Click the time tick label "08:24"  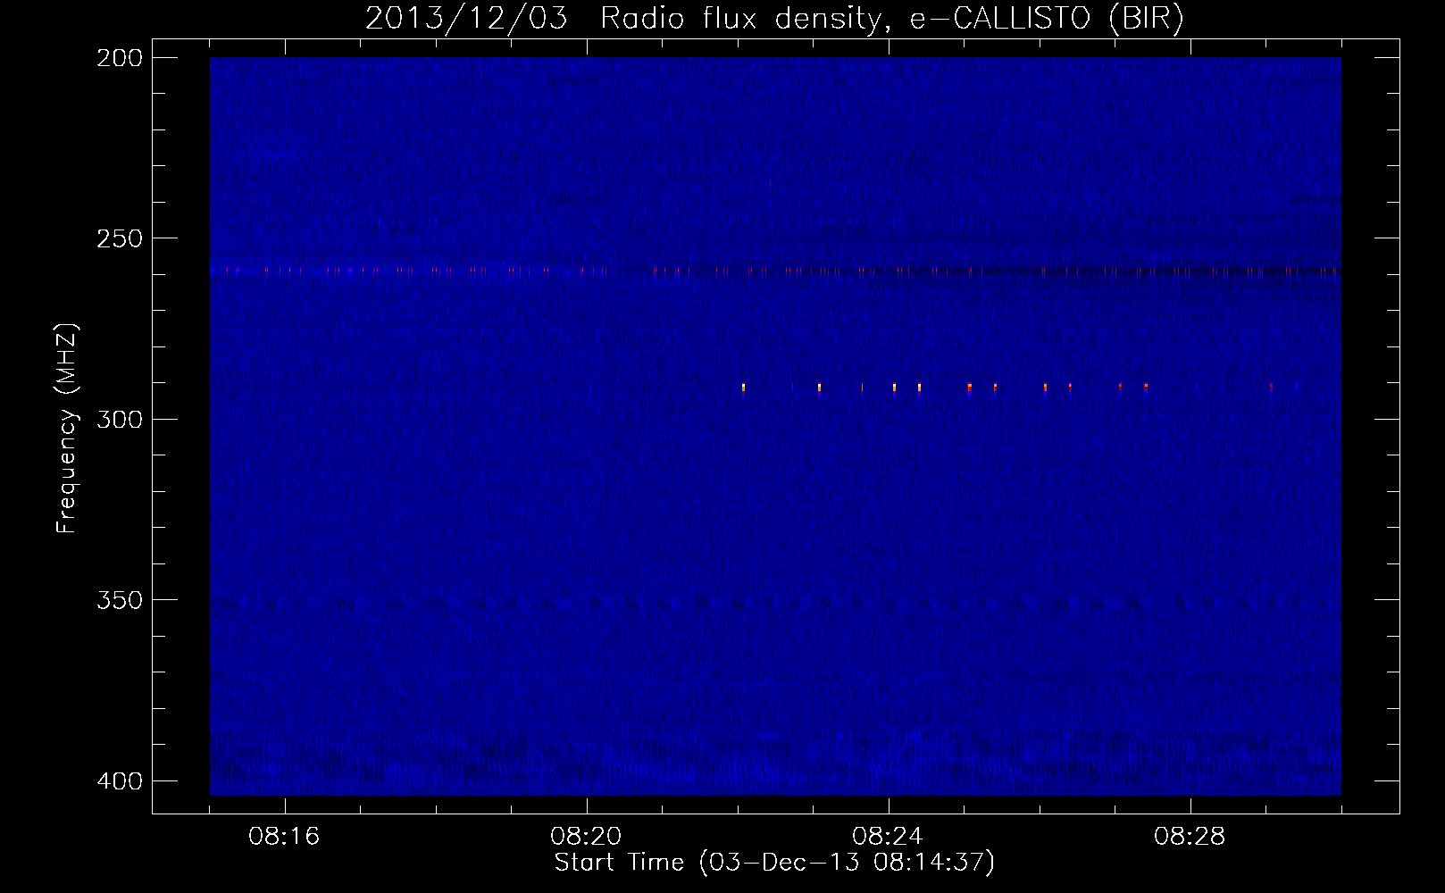[x=888, y=837]
